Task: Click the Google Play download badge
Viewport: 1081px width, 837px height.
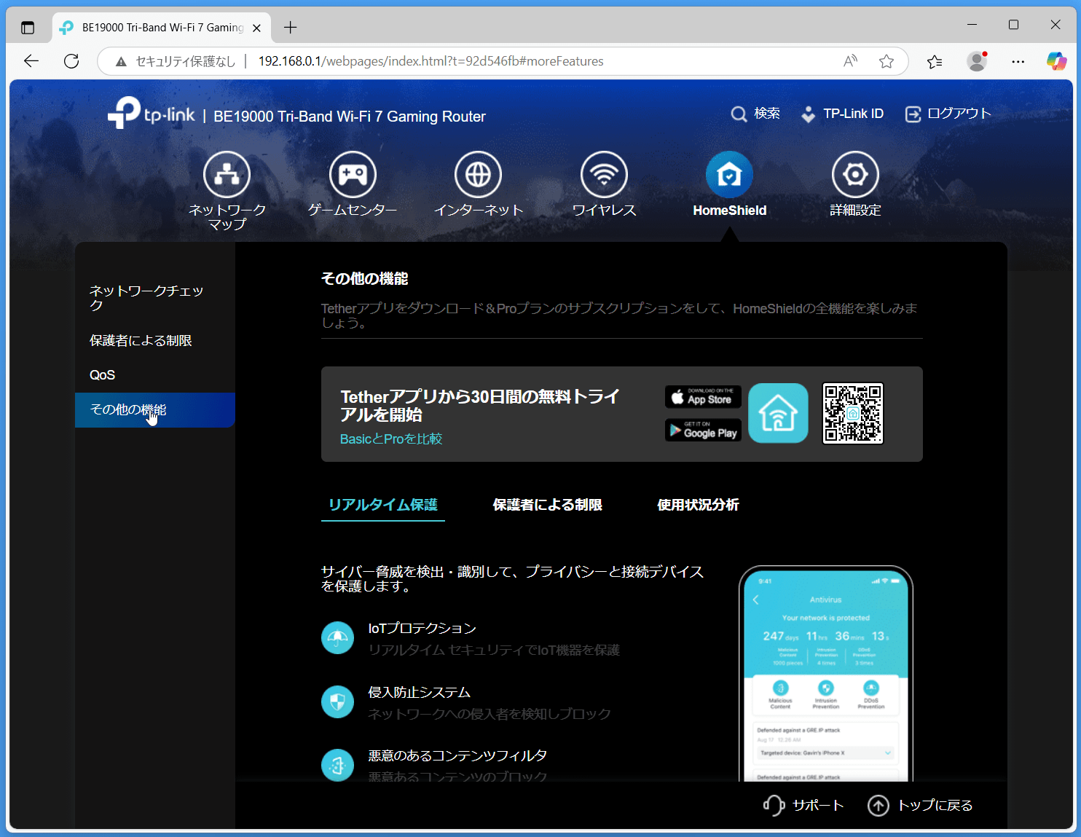Action: (703, 430)
